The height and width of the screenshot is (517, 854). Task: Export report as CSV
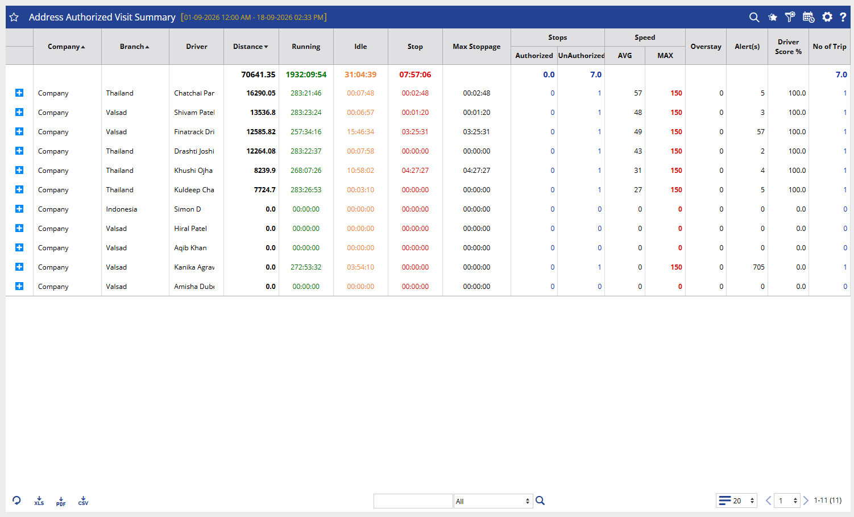pos(83,501)
